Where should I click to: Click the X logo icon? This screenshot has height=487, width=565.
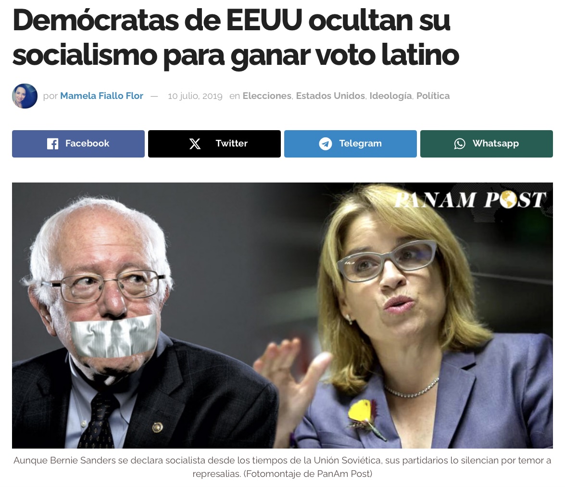coord(195,144)
